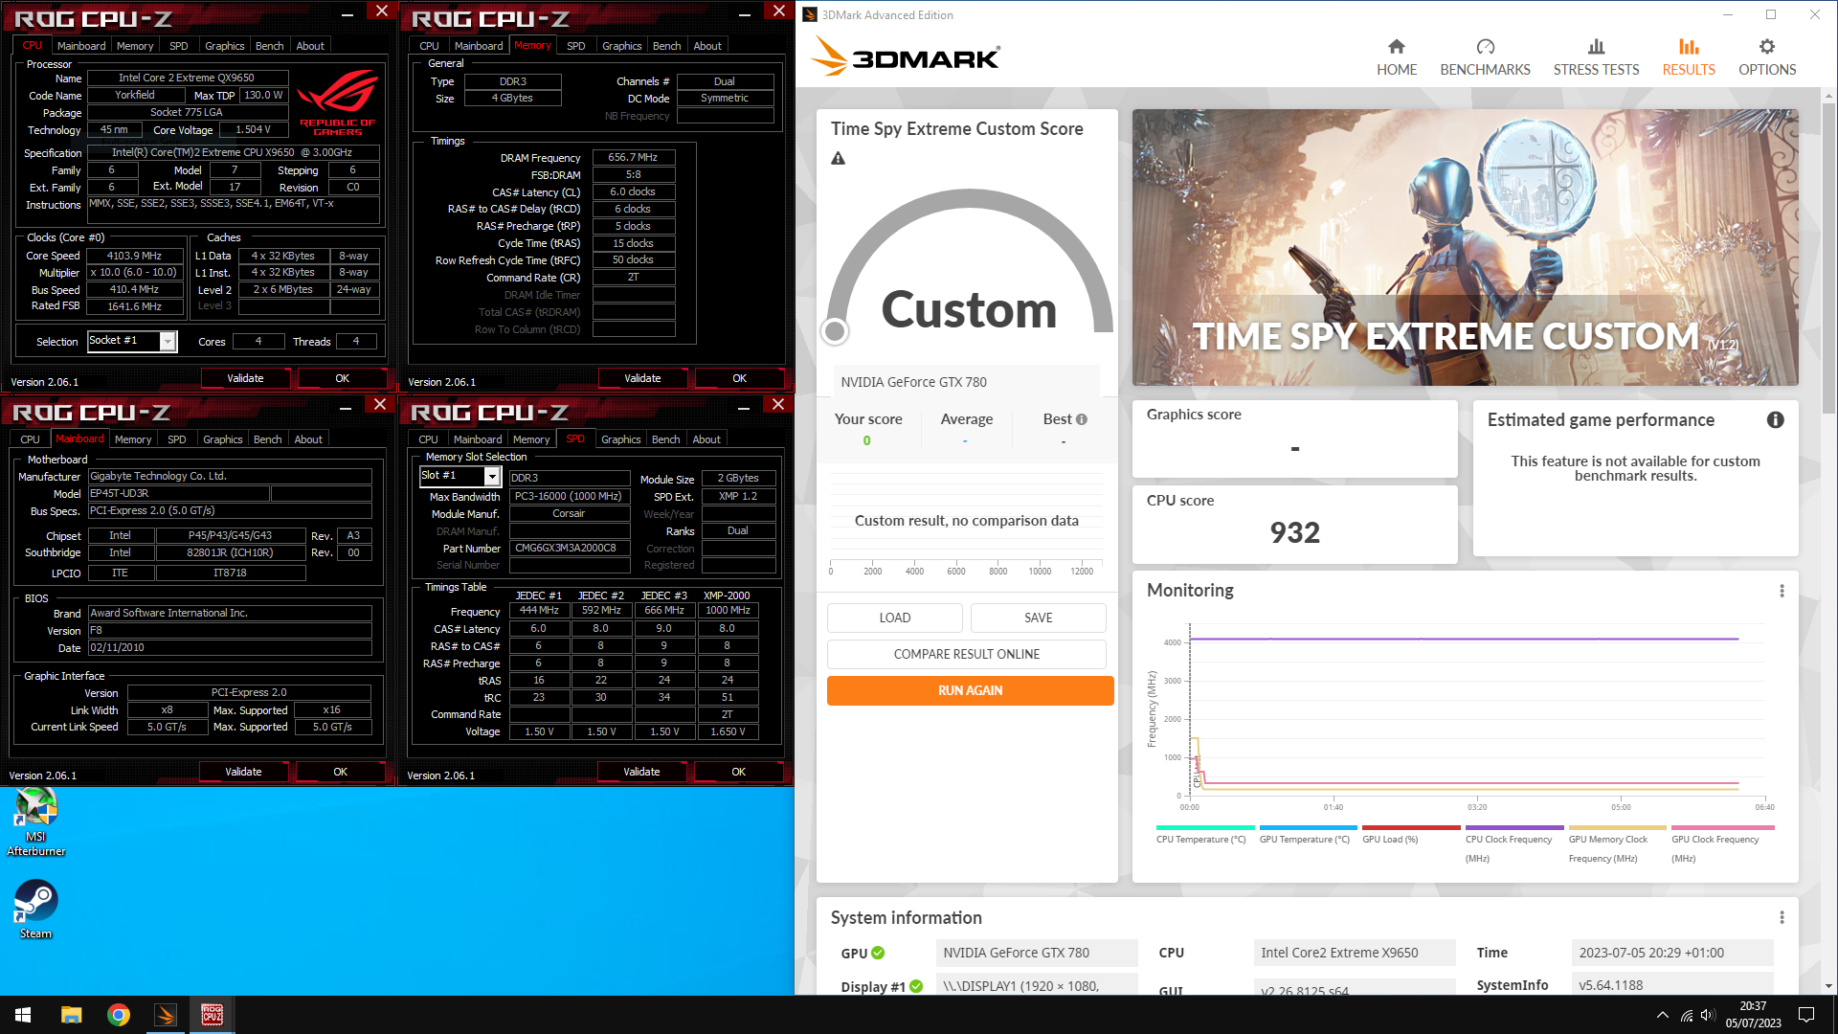This screenshot has width=1838, height=1034.
Task: Open the RESULTS section in 3DMark
Action: (x=1689, y=57)
